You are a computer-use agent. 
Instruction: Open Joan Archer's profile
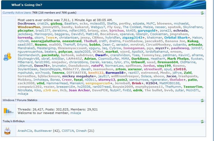(79, 90)
